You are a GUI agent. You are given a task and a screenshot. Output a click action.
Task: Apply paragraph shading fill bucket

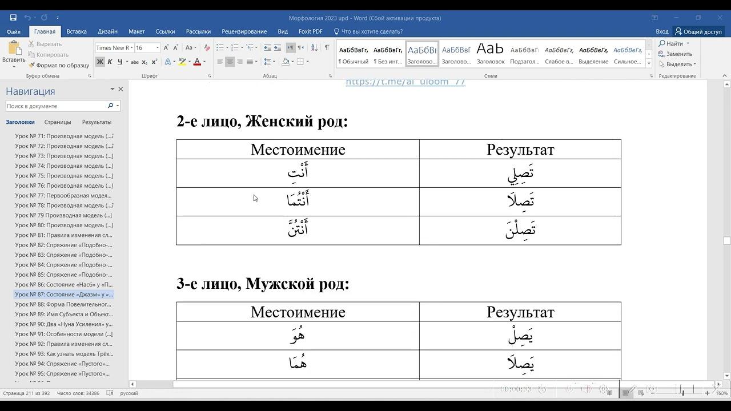284,62
